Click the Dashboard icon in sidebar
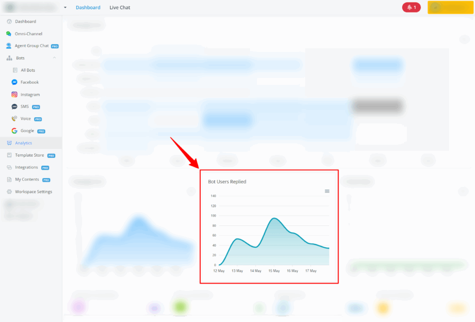The image size is (475, 322). (x=9, y=22)
